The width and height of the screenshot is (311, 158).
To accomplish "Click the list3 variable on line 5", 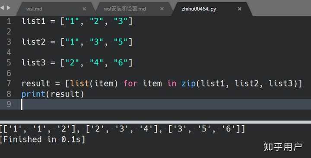I will [x=34, y=62].
